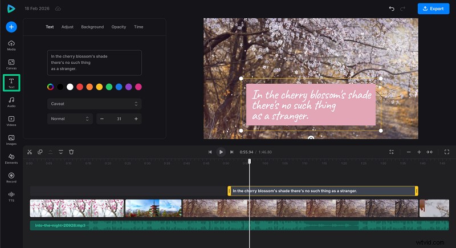Screen dimensions: 456x248
Task: Open the Images sidebar panel
Action: 11,140
